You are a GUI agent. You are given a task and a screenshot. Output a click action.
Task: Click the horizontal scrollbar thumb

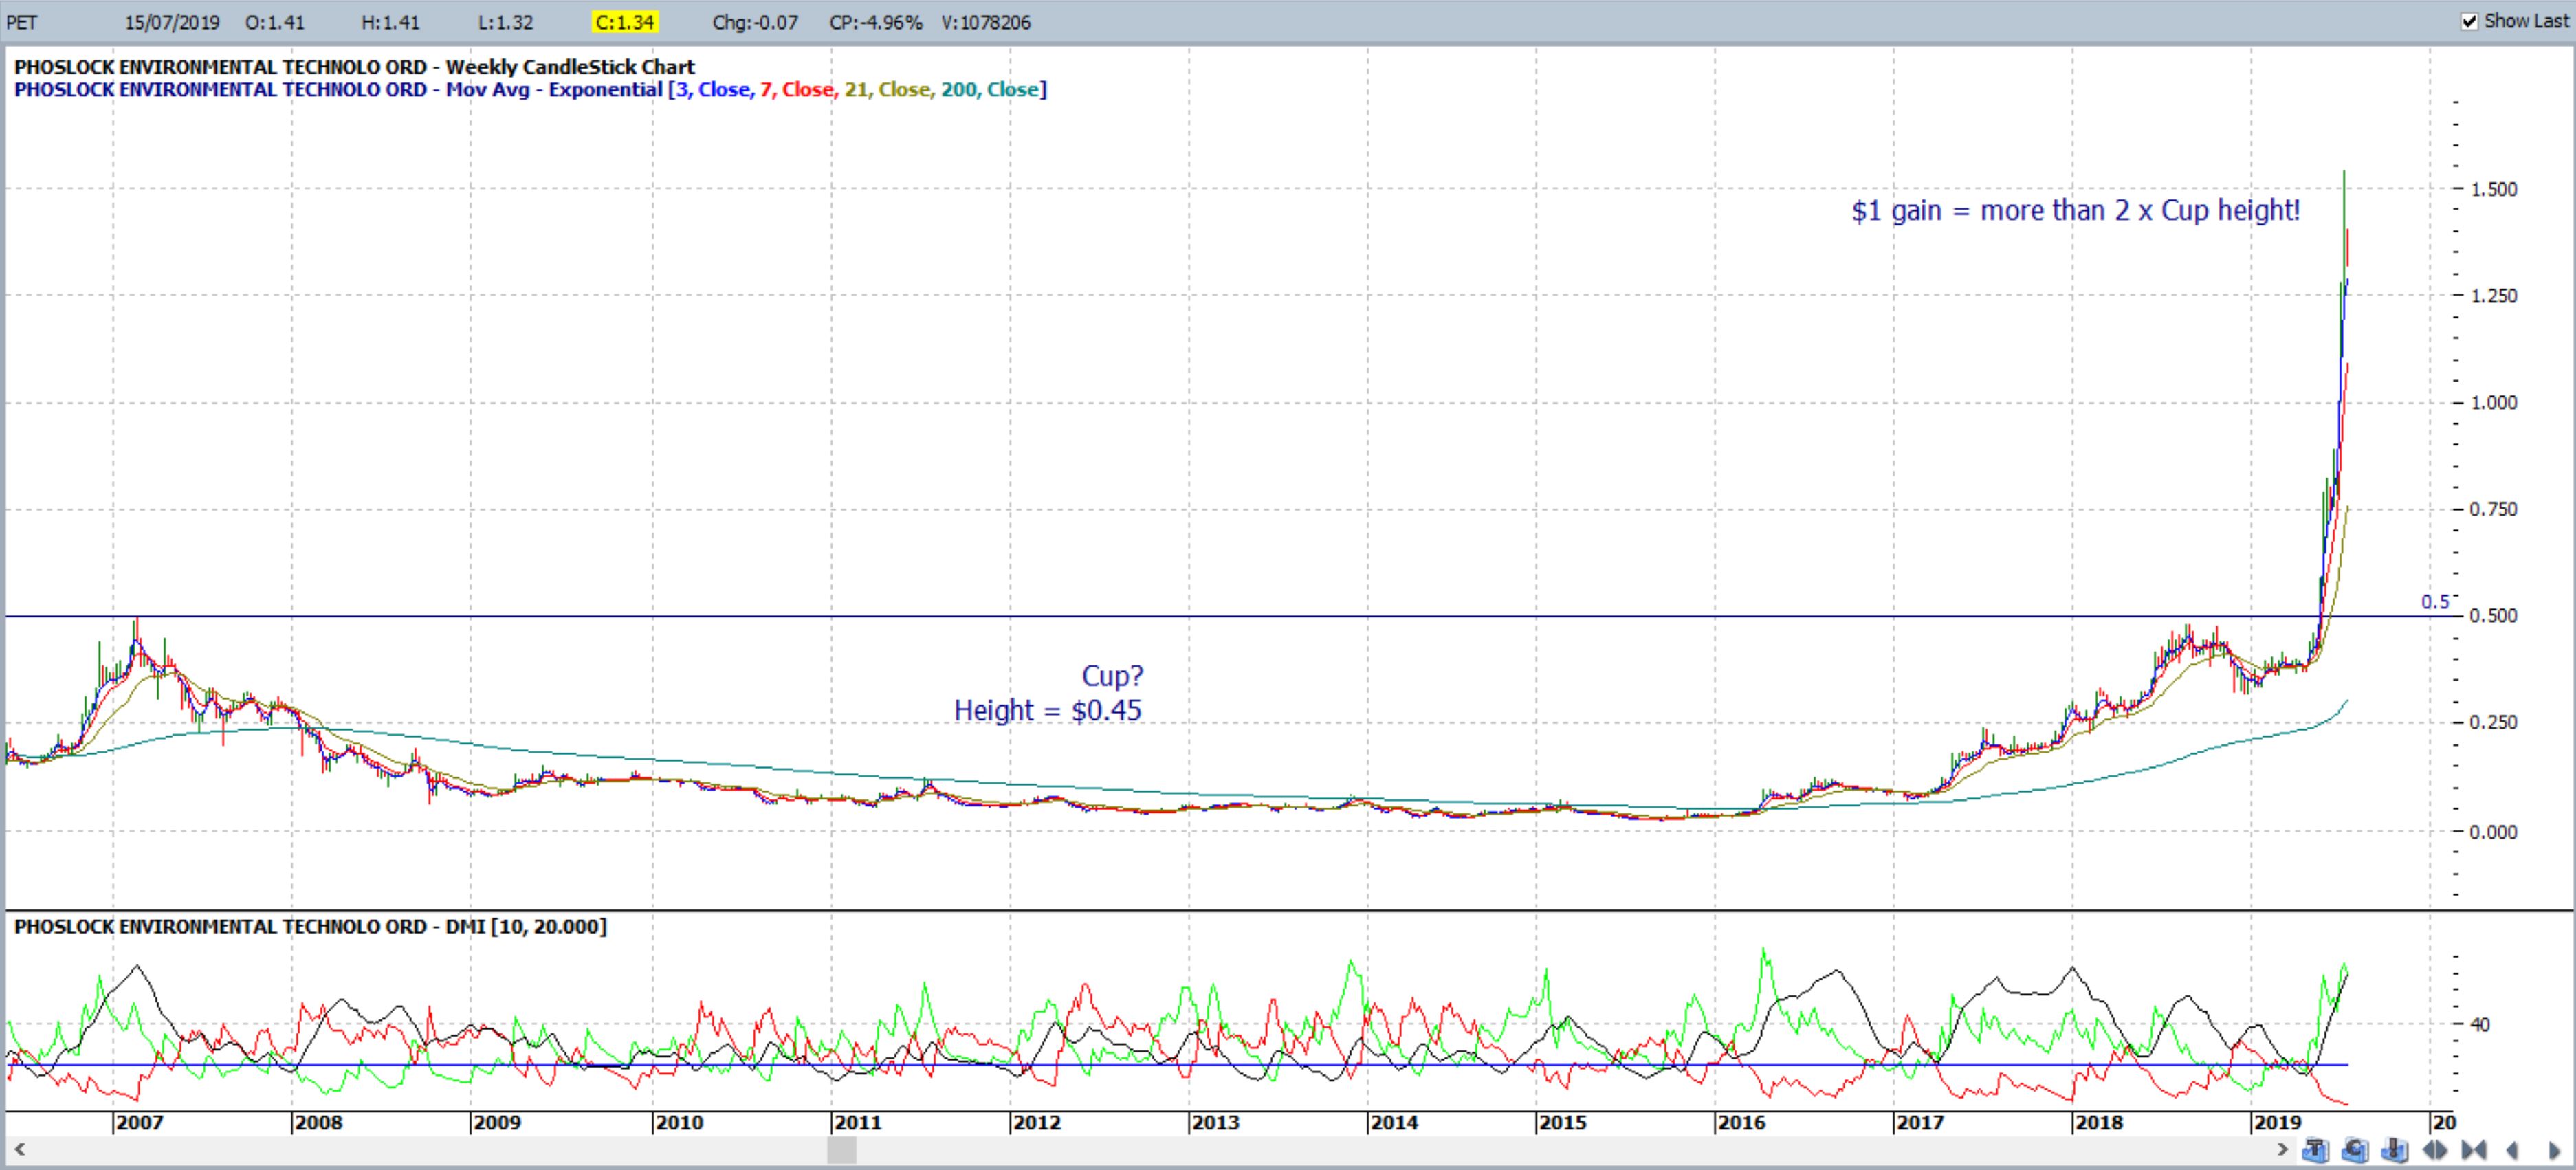pyautogui.click(x=842, y=1151)
